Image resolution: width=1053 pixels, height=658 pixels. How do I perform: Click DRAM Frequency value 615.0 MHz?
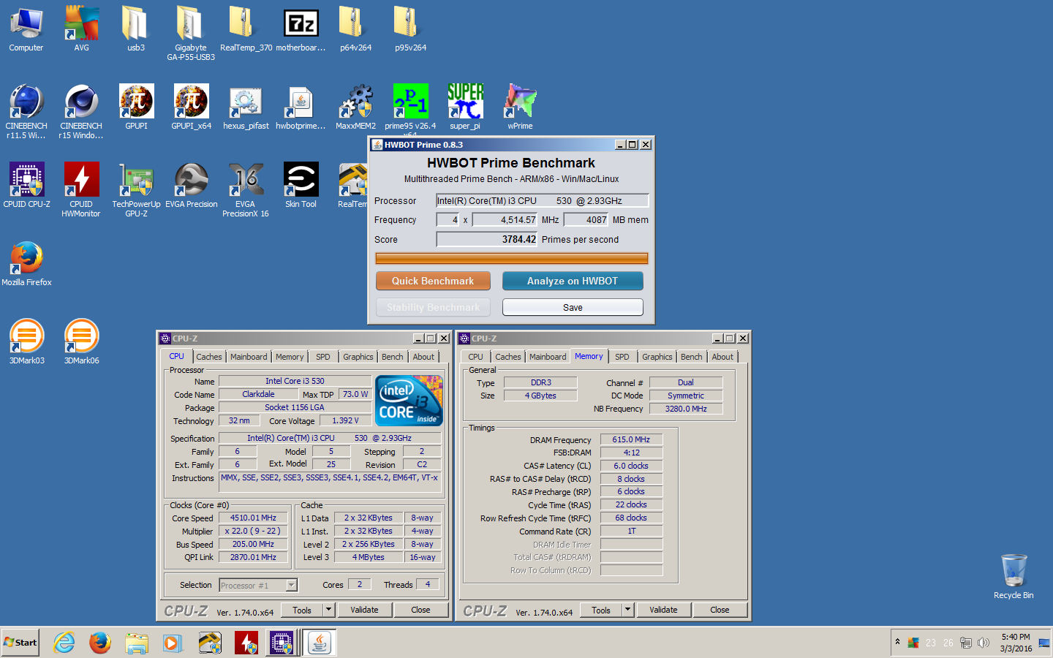coord(631,439)
